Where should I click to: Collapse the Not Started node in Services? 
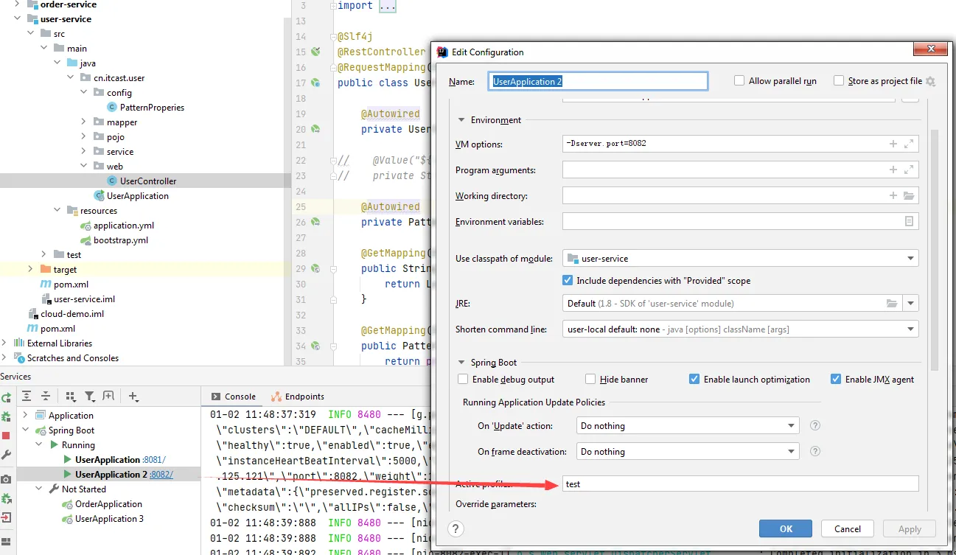coord(39,489)
